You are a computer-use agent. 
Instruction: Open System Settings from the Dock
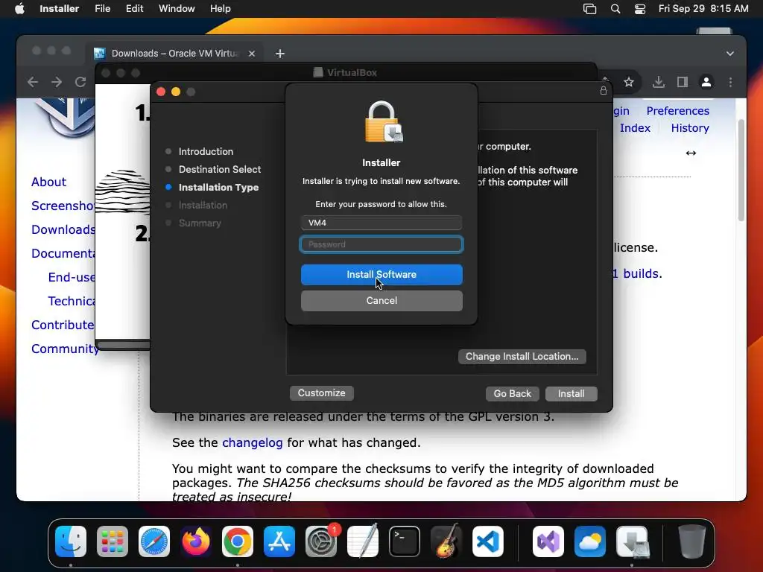point(321,541)
